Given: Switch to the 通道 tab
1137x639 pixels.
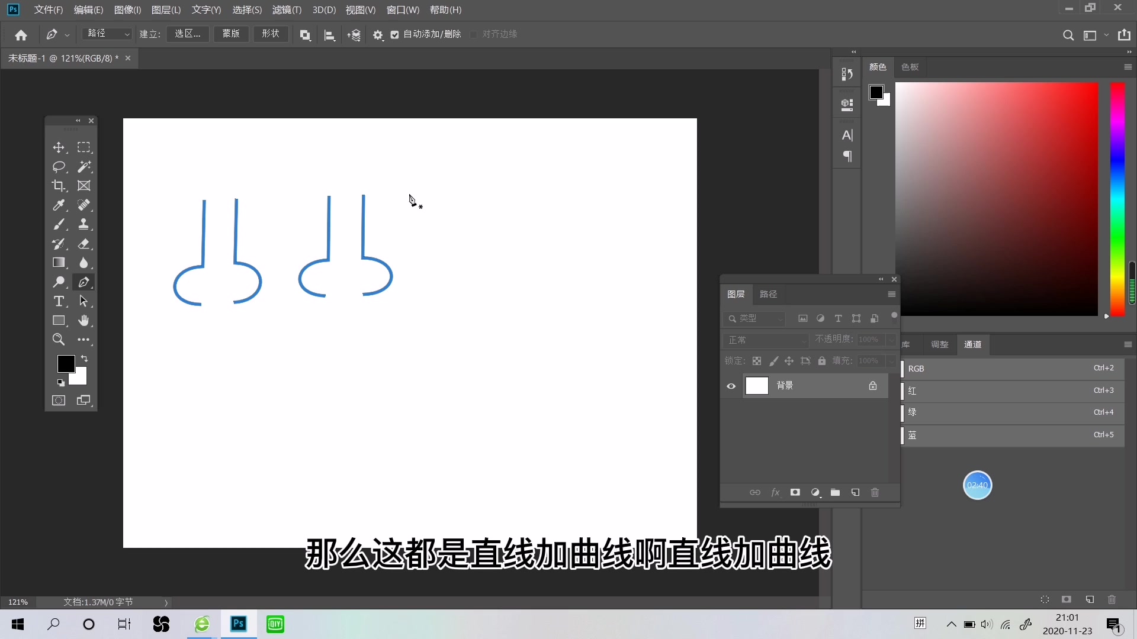Looking at the screenshot, I should 972,344.
